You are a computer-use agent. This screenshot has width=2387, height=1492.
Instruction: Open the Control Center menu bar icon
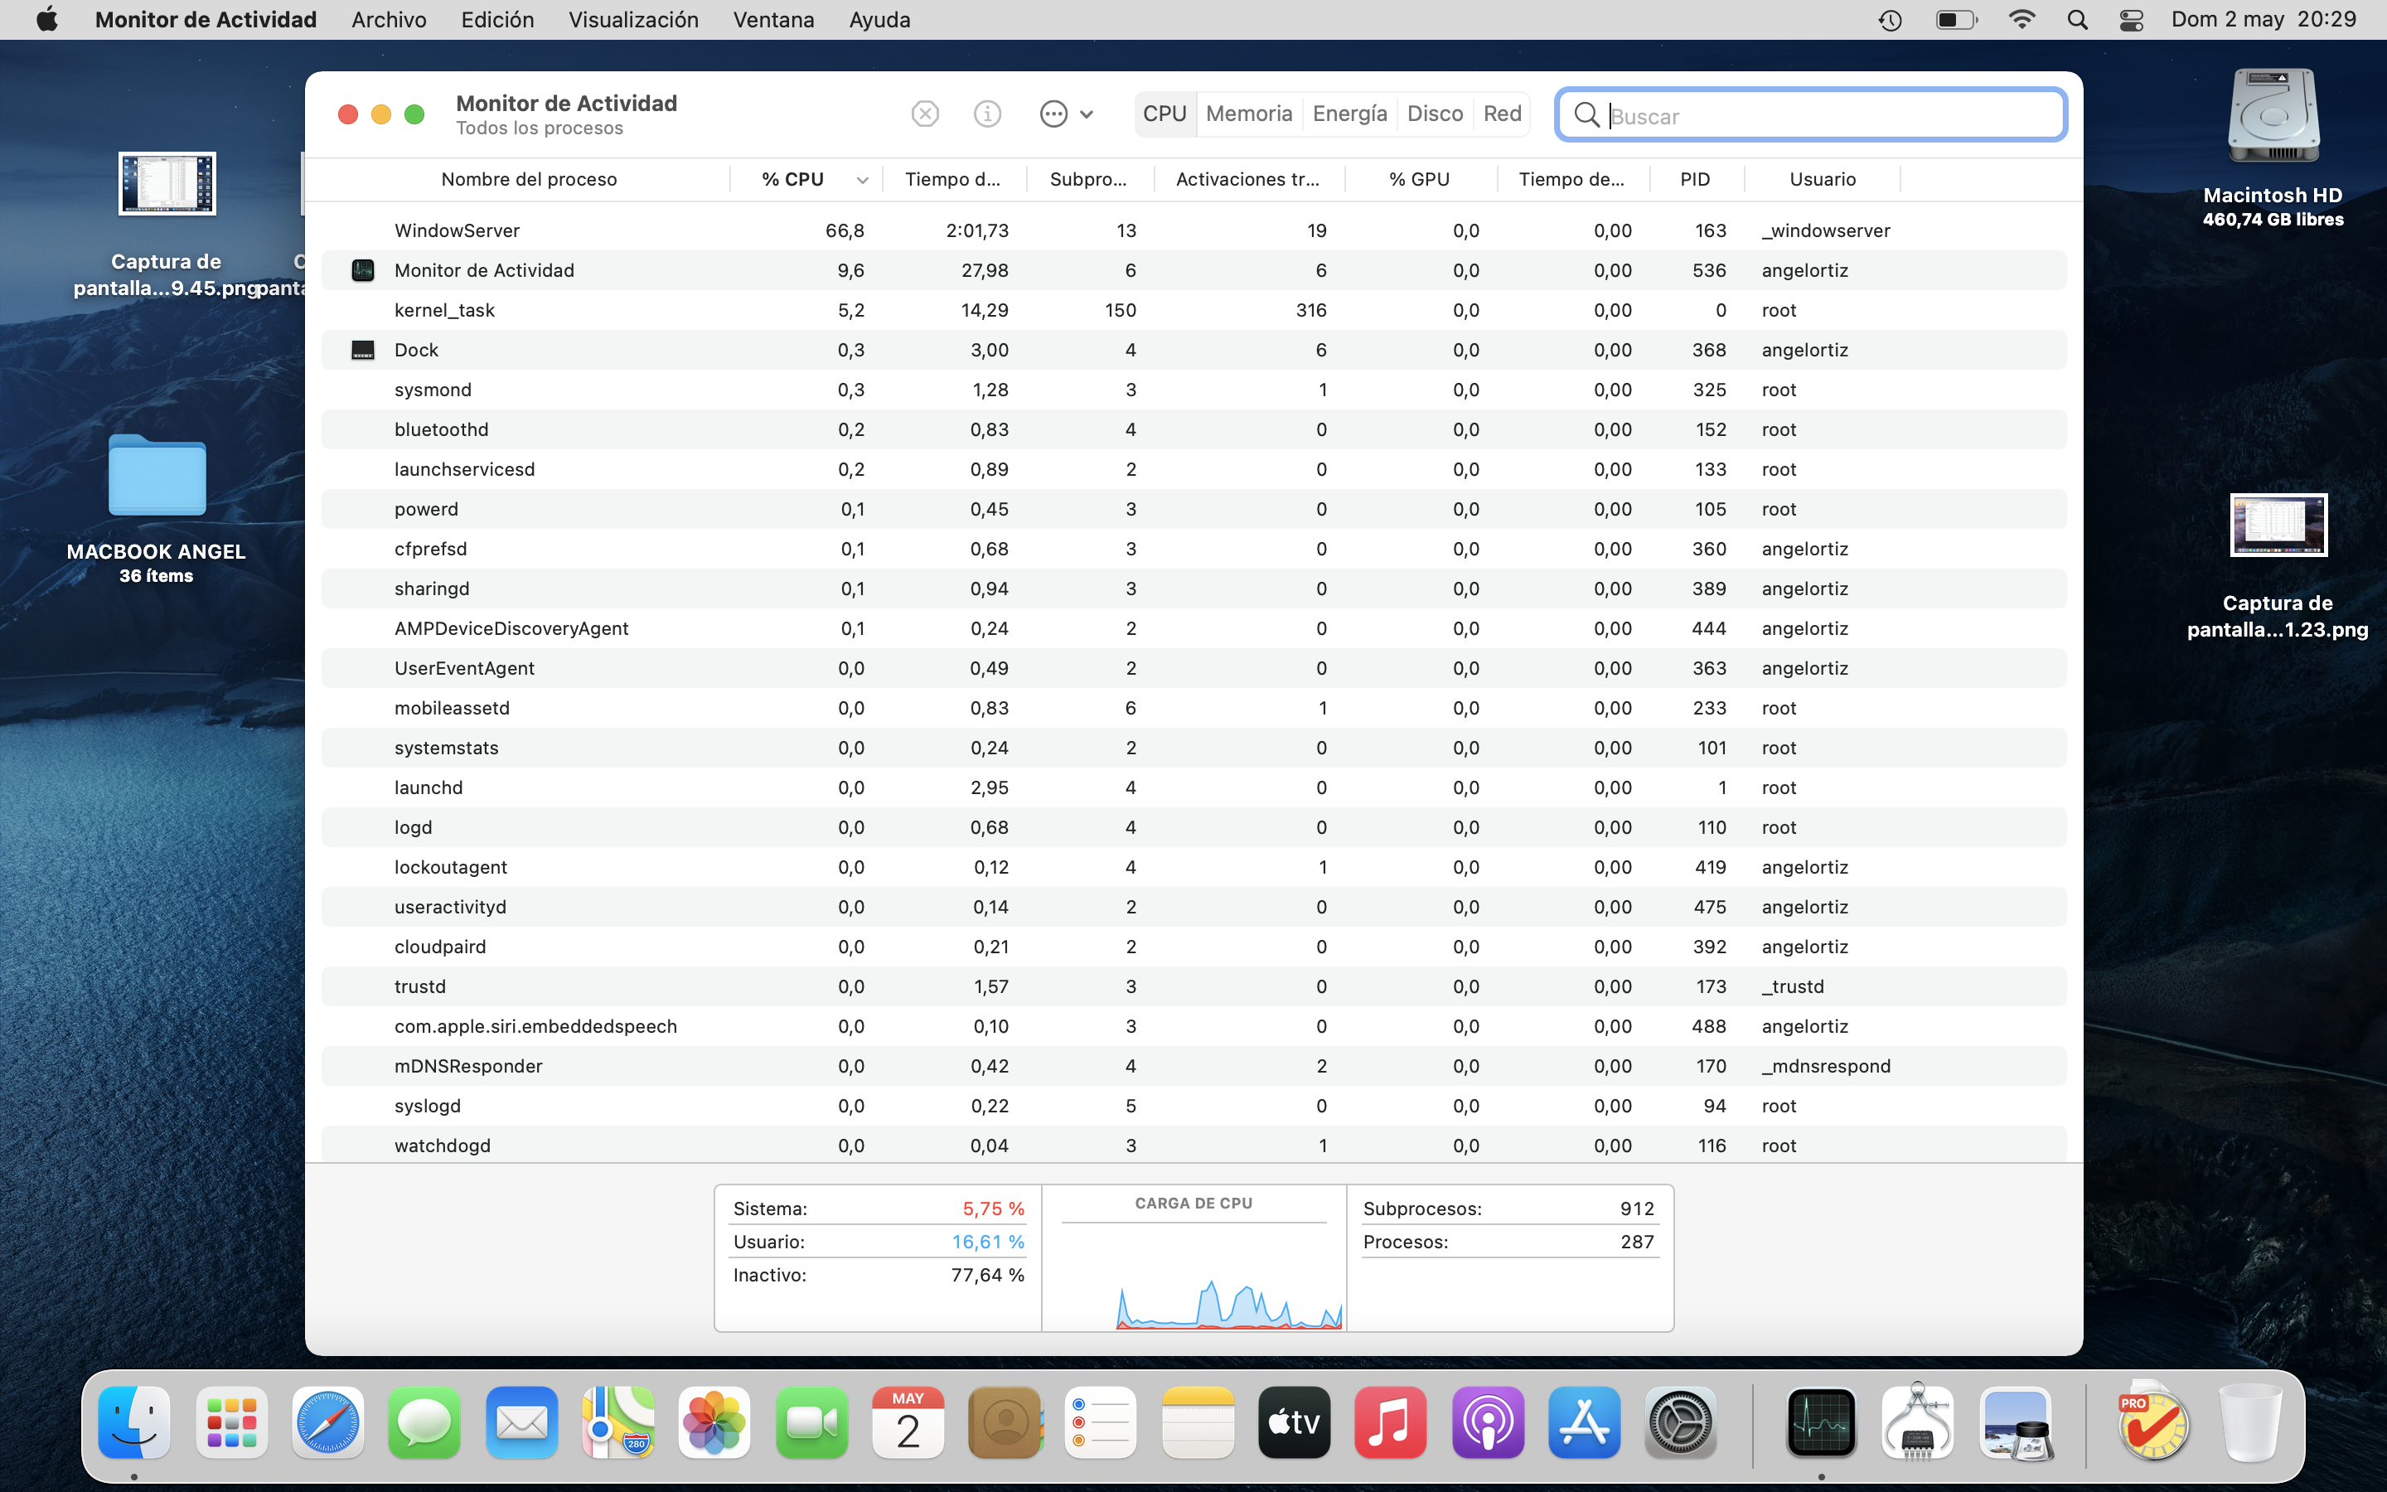[2131, 20]
